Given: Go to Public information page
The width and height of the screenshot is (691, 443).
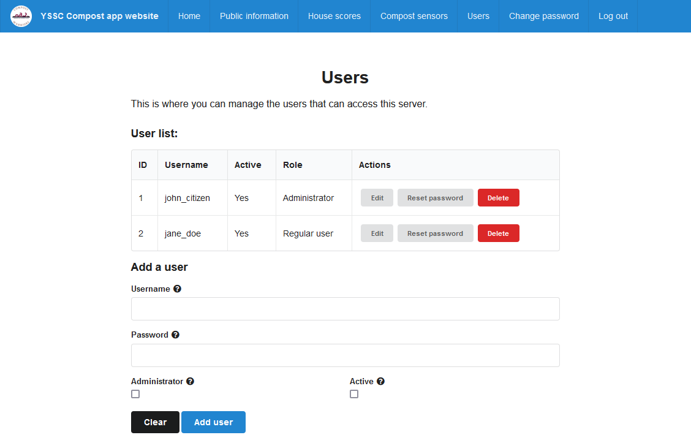Looking at the screenshot, I should tap(254, 17).
